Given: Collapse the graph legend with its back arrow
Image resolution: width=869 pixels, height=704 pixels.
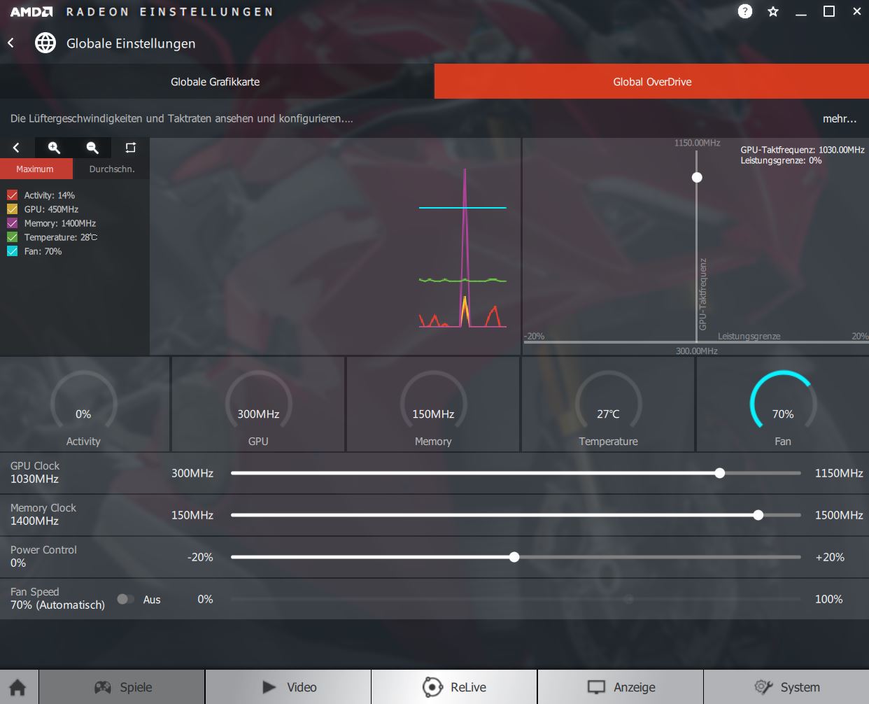Looking at the screenshot, I should (16, 148).
